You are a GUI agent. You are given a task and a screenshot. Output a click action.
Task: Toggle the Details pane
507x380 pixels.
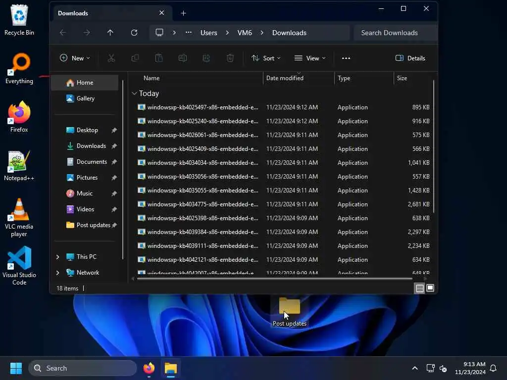pyautogui.click(x=410, y=58)
